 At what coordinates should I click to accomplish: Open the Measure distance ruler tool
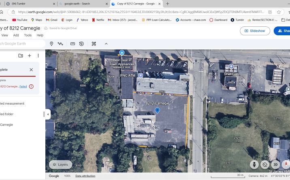73,44
